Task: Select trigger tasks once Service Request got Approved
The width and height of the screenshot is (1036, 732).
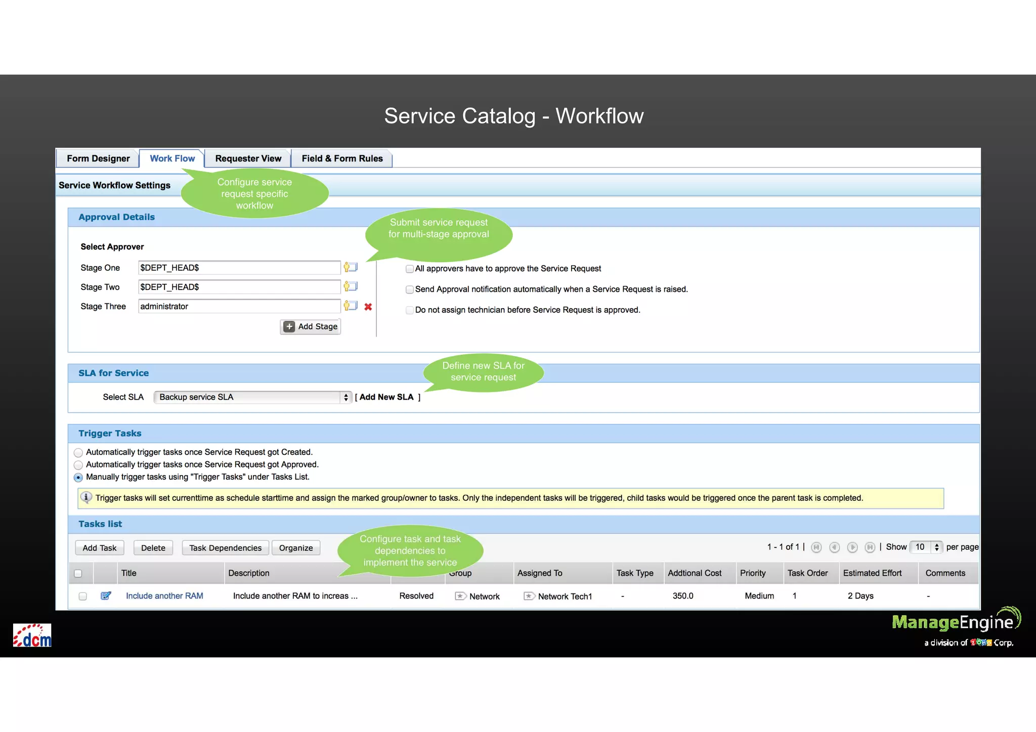Action: tap(78, 465)
